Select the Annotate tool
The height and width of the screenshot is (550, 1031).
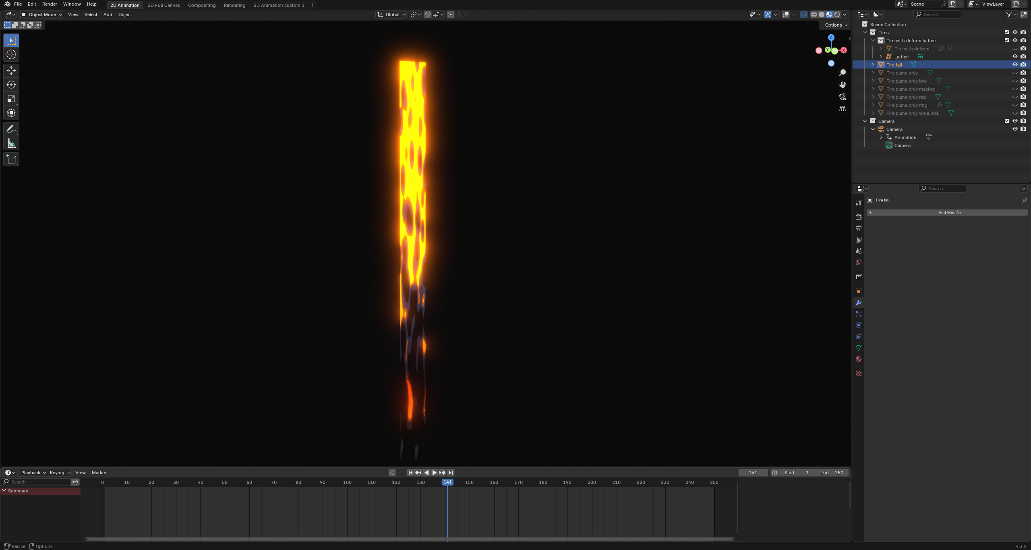click(x=11, y=129)
